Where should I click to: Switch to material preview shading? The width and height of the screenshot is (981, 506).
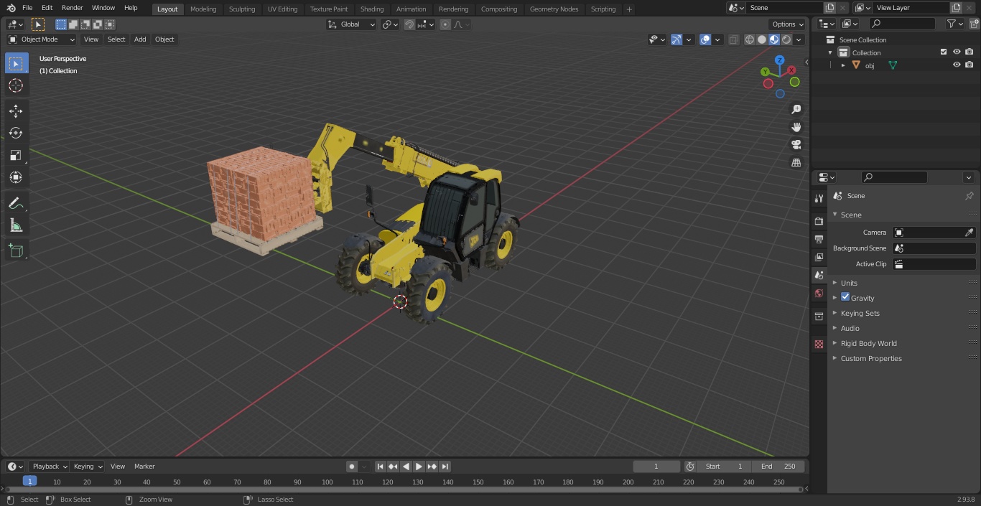(x=774, y=39)
